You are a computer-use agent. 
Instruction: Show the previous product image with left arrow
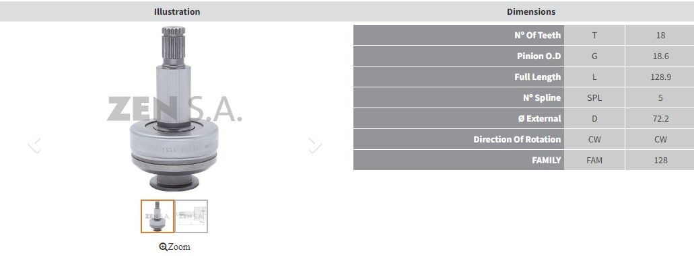tap(34, 144)
